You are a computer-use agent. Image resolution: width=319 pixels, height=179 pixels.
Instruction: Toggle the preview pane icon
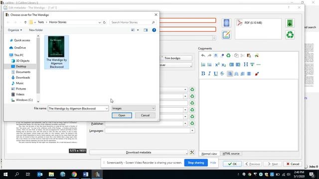pos(146,30)
